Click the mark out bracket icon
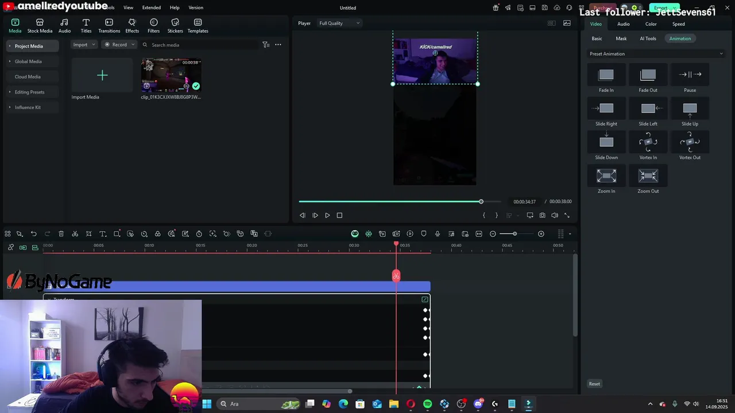Image resolution: width=735 pixels, height=413 pixels. pos(497,215)
